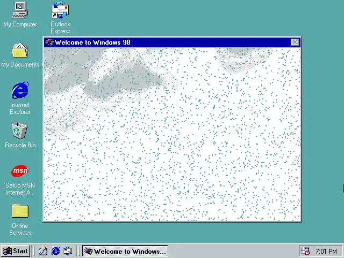Click the Welcome to Windows 98 title text

tap(92, 42)
